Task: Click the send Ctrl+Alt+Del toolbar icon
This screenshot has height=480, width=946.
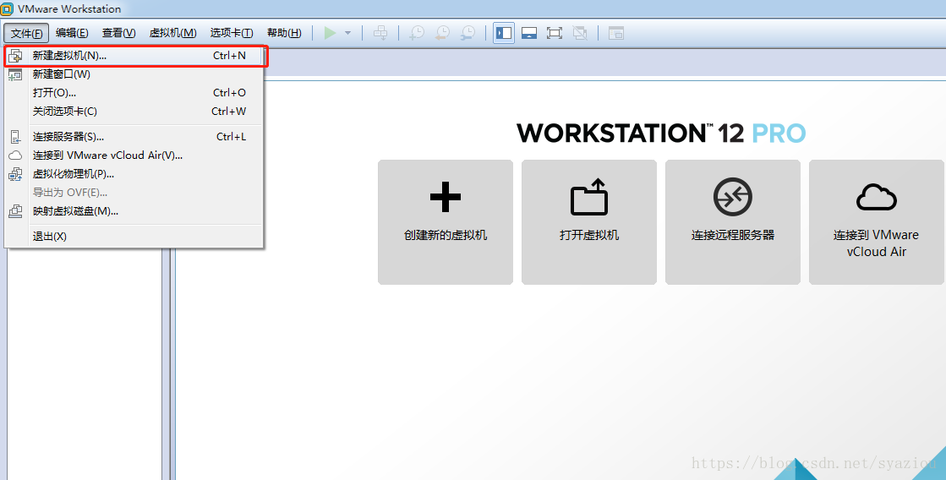Action: click(x=380, y=33)
